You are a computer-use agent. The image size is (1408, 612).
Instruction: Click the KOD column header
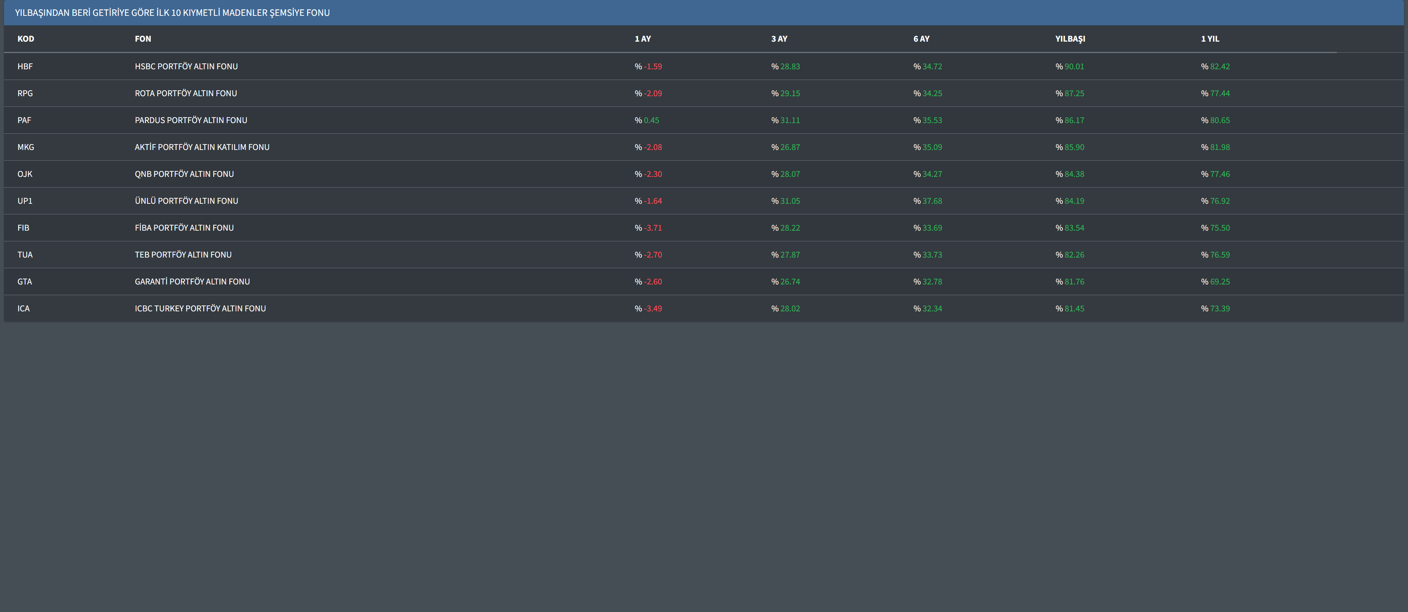pyautogui.click(x=26, y=39)
